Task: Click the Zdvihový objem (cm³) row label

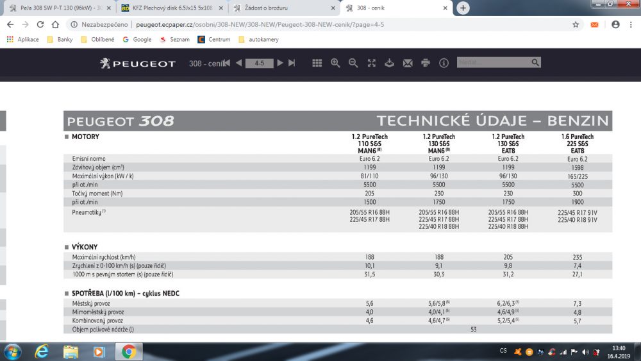Action: pos(98,167)
